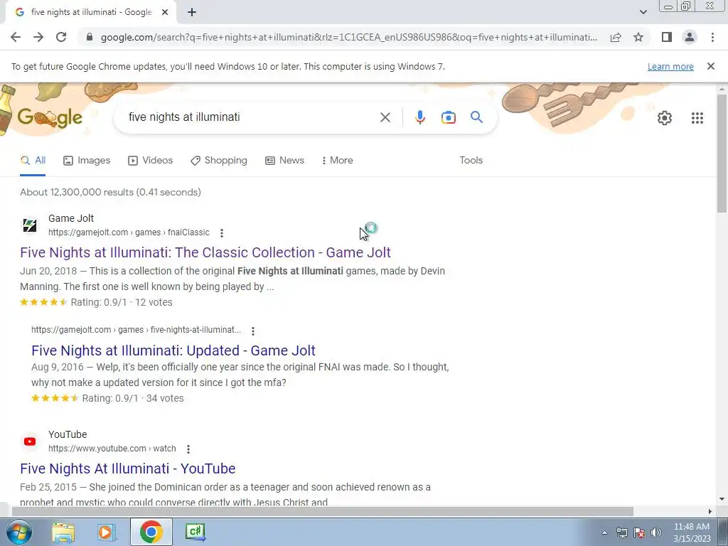This screenshot has width=728, height=546.
Task: View site information via the padlock icon
Action: click(x=90, y=37)
